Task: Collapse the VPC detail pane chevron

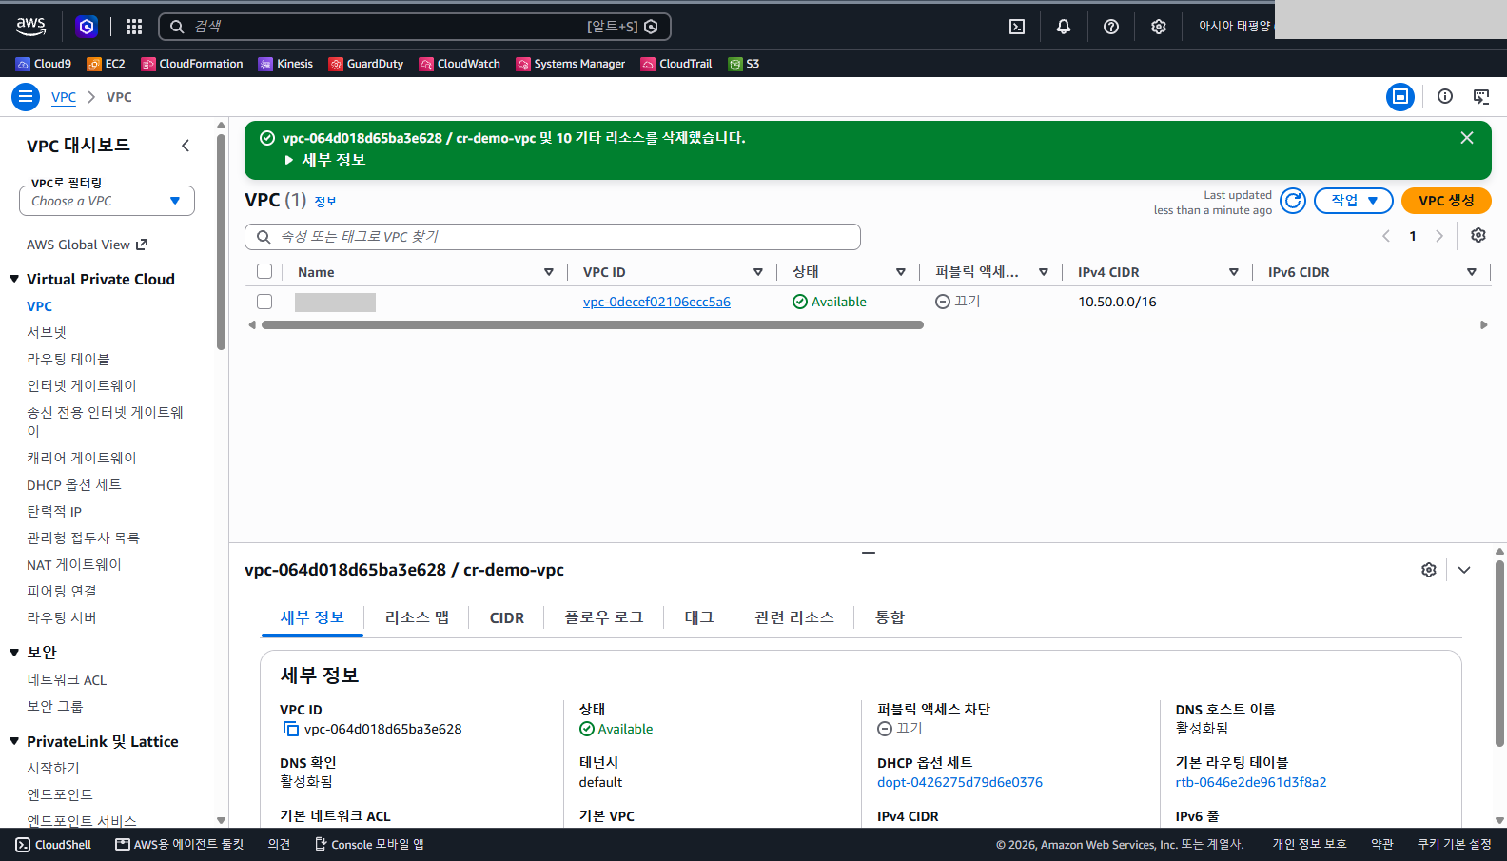Action: [x=1464, y=570]
